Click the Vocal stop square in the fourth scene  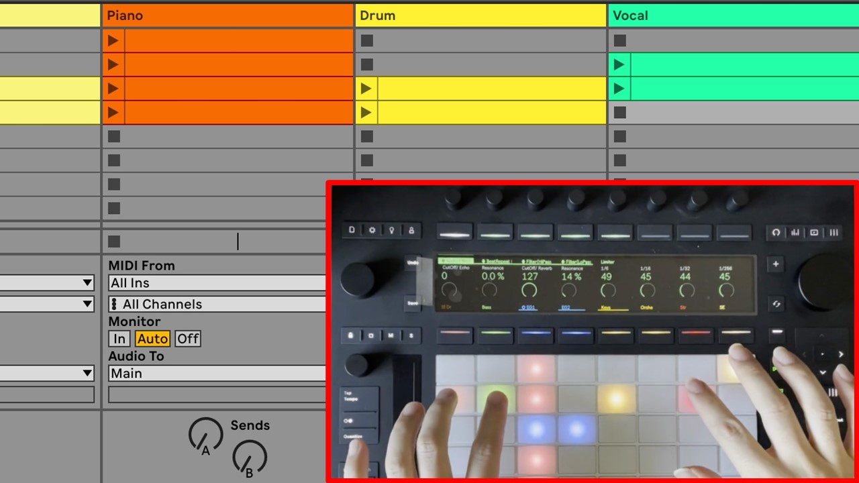(x=620, y=112)
